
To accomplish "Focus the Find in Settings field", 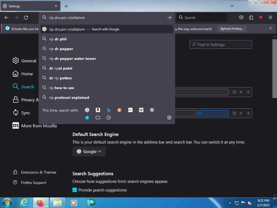I will 221,44.
